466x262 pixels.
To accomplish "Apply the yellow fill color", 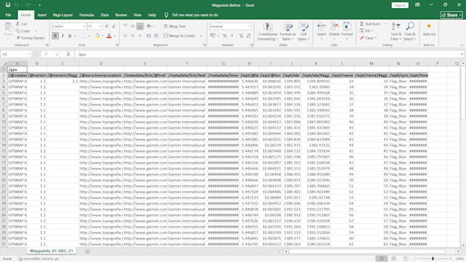I will coord(97,36).
